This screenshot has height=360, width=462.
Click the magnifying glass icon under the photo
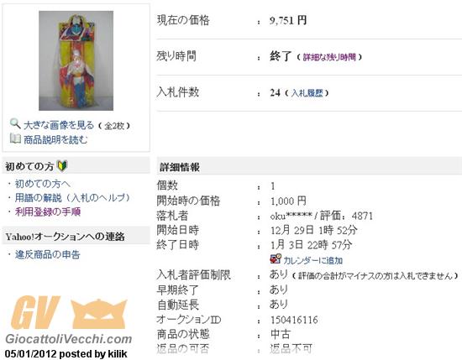(x=15, y=123)
